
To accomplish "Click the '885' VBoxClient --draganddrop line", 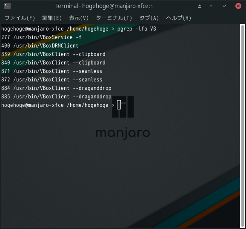I will (x=56, y=97).
